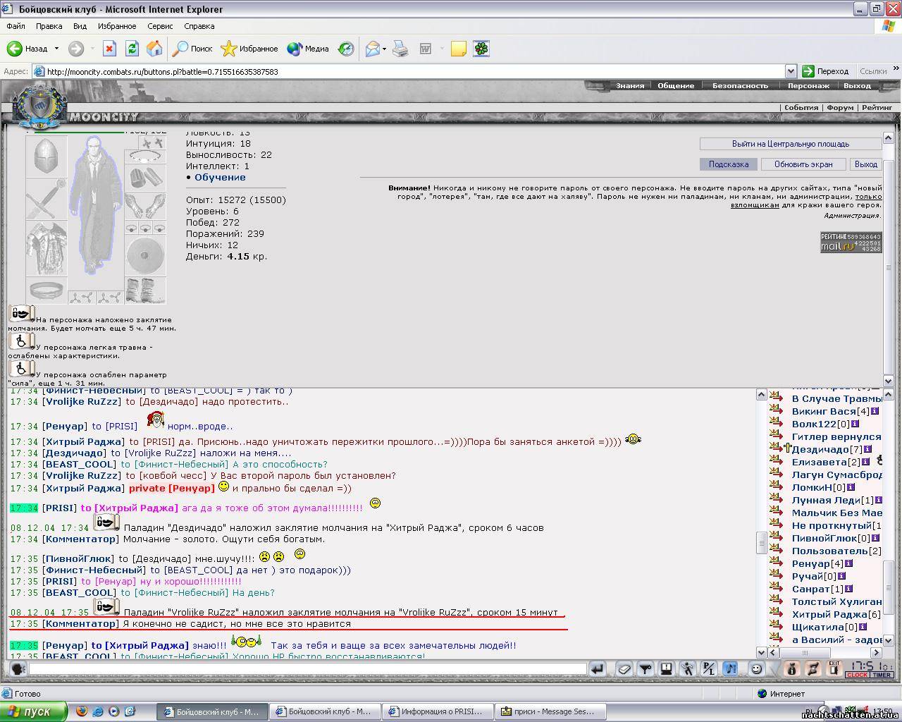Viewport: 902px width, 722px height.
Task: Click the helmet equipment slot
Action: [x=46, y=156]
